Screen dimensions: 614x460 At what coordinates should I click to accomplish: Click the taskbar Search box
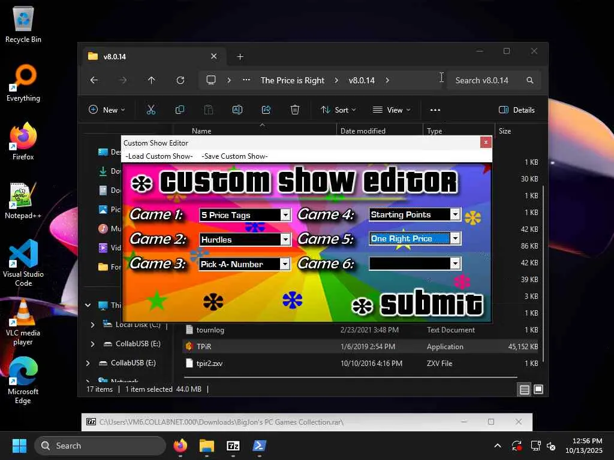click(100, 446)
